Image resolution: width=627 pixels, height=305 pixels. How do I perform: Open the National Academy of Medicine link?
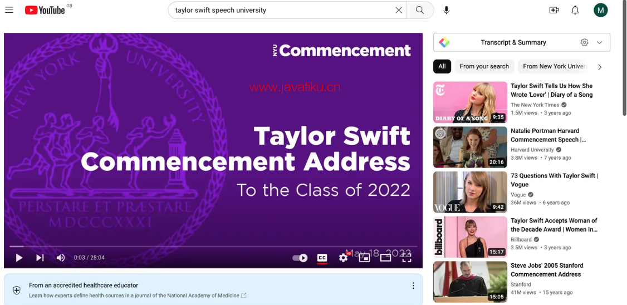coord(138,296)
